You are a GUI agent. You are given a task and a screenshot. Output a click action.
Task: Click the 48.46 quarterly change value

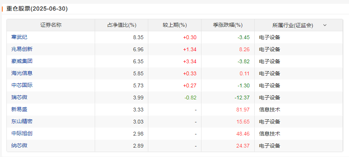coord(243,134)
